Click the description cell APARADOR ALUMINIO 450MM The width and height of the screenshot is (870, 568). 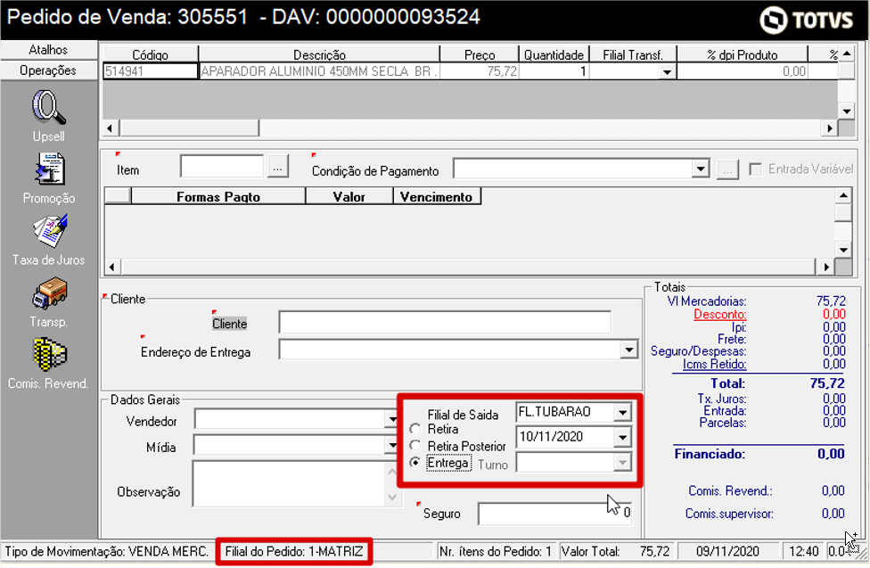click(x=319, y=71)
